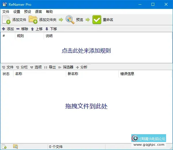Click the 0 个文件 status bar text
Image resolution: width=173 pixels, height=150 pixels.
point(56,147)
